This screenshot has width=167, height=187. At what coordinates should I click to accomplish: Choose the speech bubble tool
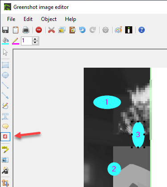coord(5,126)
